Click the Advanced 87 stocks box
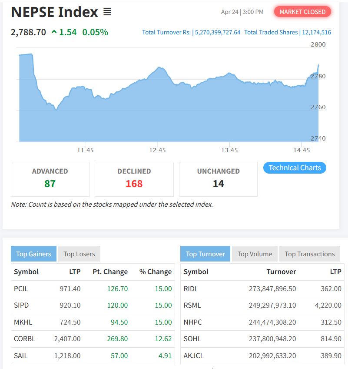Screen dimensions: 348x369 (50, 179)
